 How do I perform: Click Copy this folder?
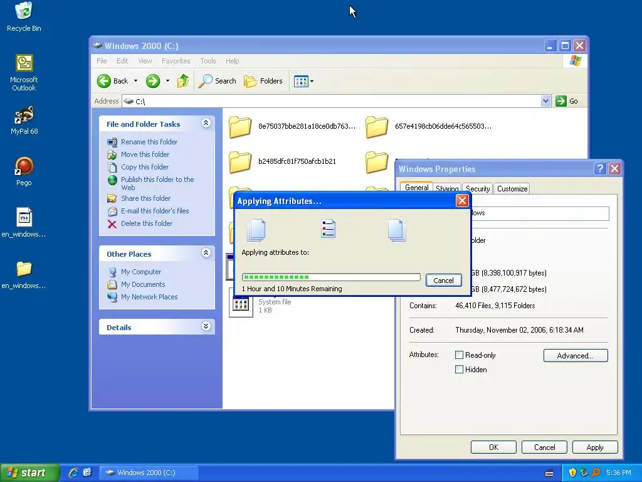tap(145, 167)
